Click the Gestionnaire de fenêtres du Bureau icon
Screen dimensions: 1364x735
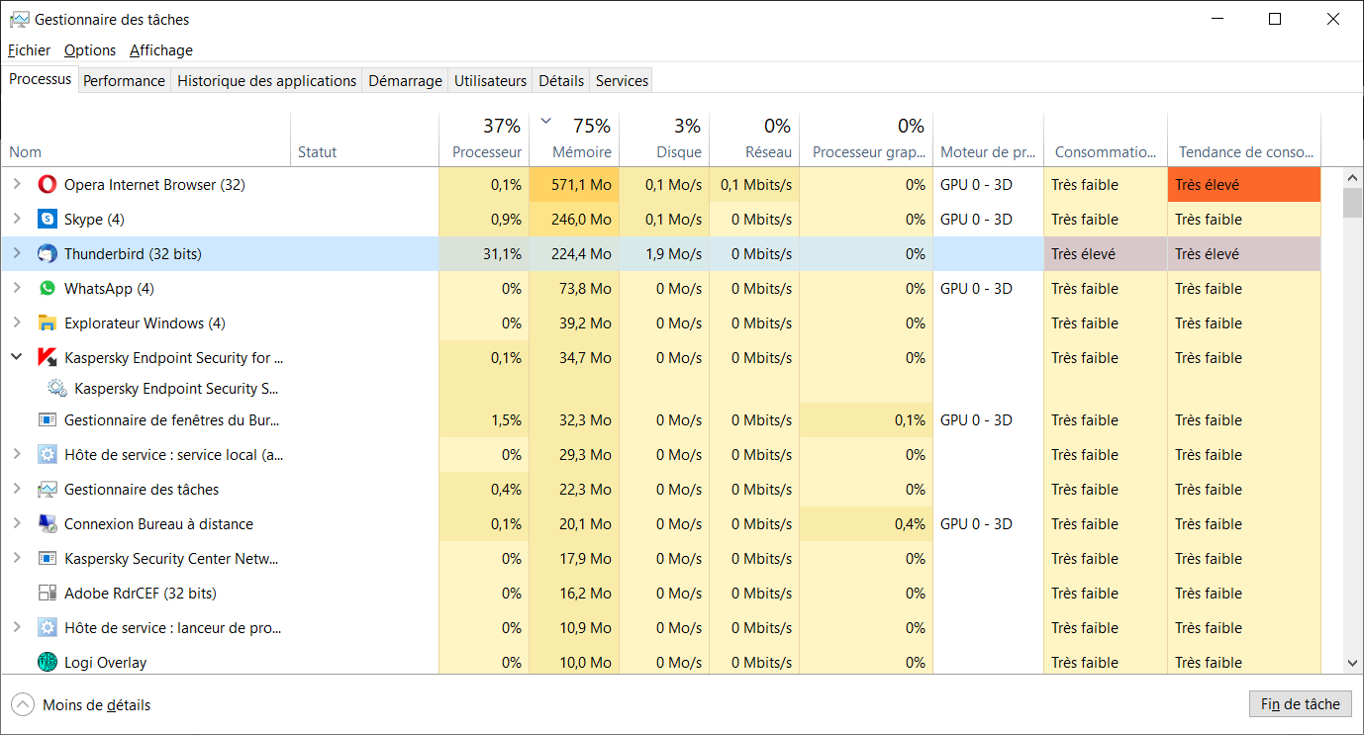click(x=48, y=420)
